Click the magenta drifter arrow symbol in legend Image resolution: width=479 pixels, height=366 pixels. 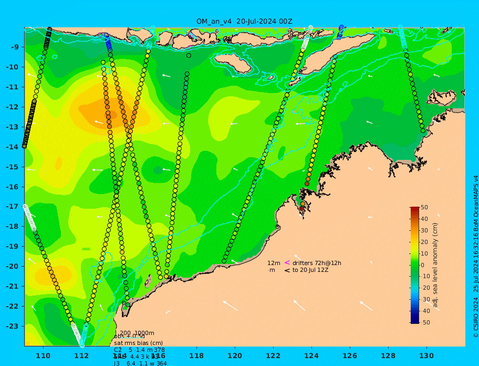point(287,262)
